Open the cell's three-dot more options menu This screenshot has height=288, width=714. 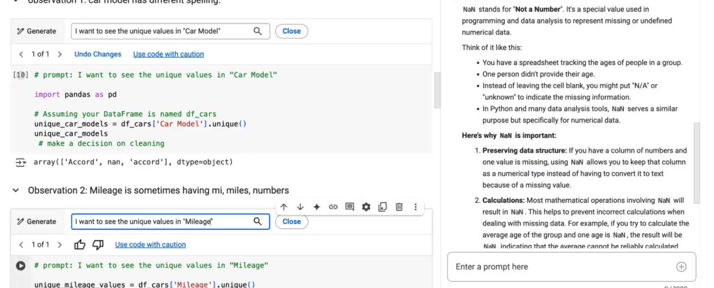coord(416,207)
